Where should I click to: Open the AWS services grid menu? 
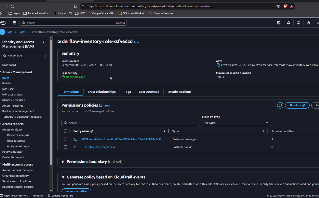pos(14,23)
